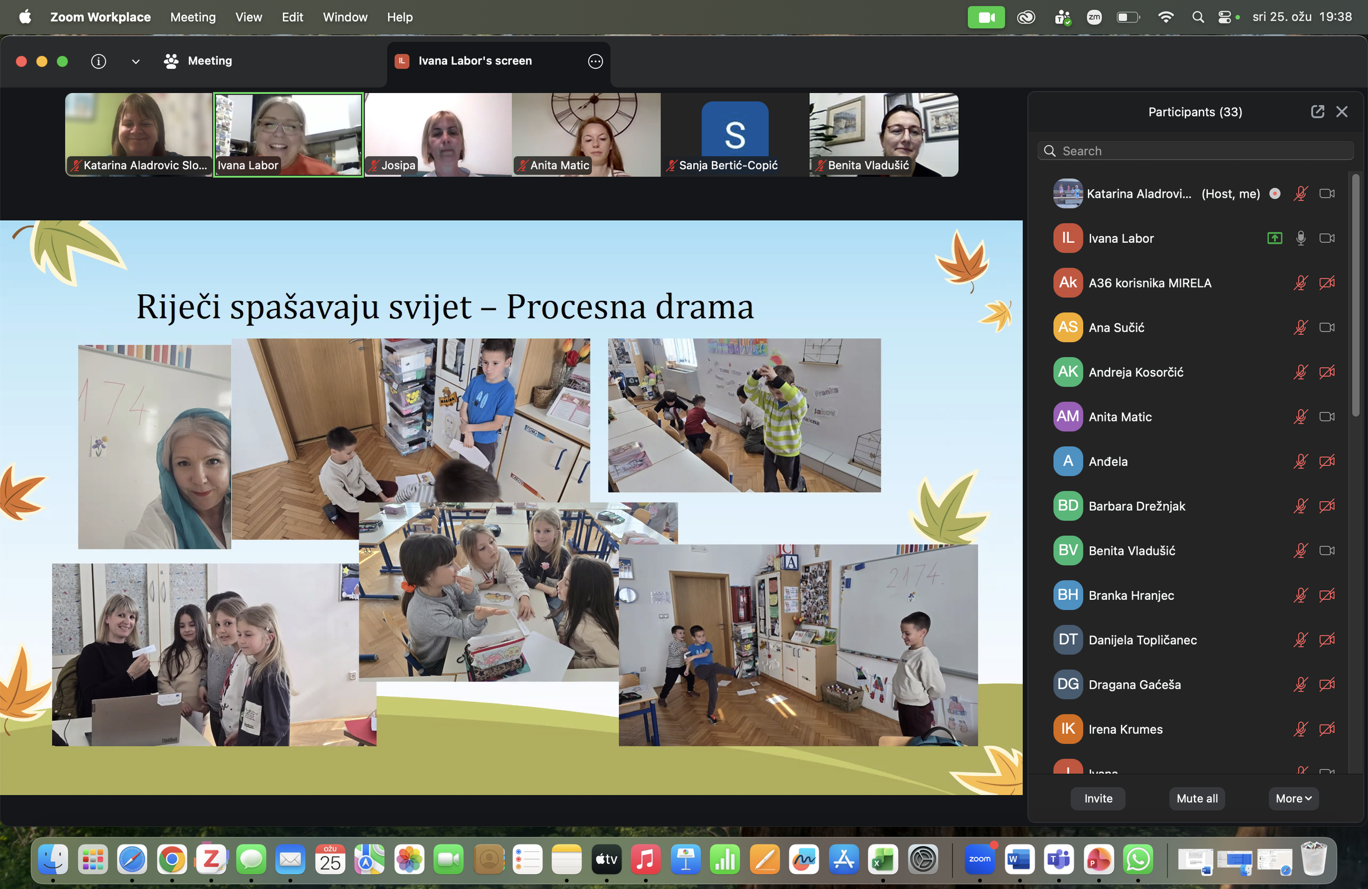
Task: Unmute A36 korisnika MIRELA's microphone
Action: click(x=1301, y=283)
